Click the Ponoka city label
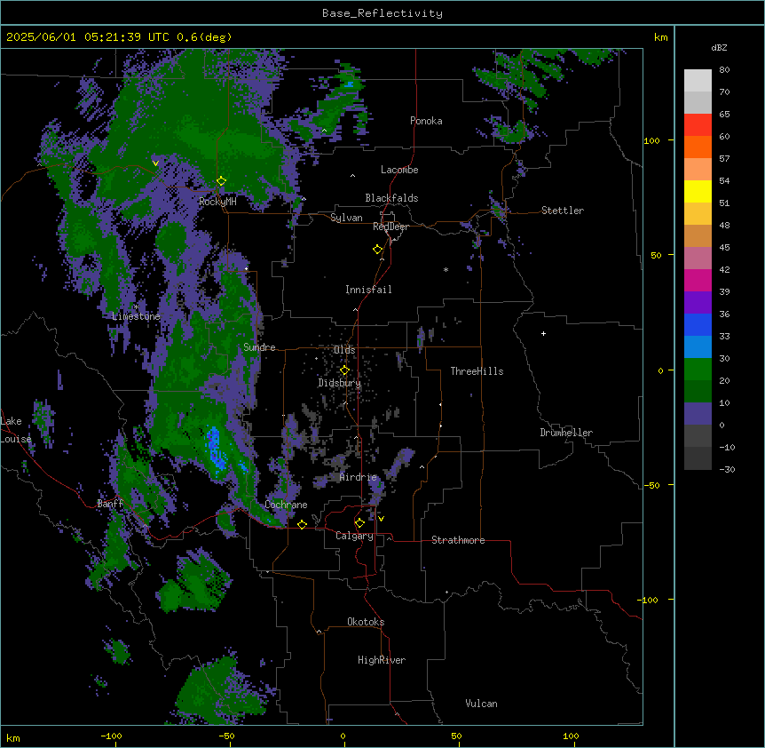The height and width of the screenshot is (748, 765). [x=426, y=121]
